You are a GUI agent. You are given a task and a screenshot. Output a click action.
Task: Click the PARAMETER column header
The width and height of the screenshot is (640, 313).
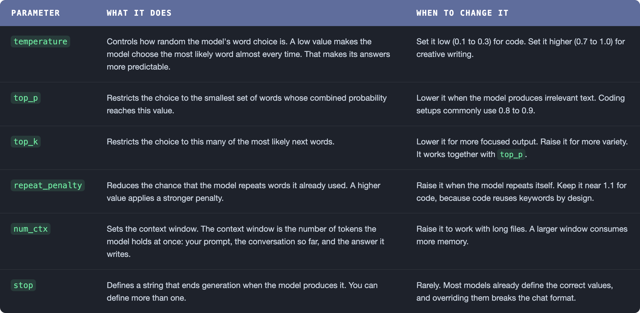pos(35,13)
